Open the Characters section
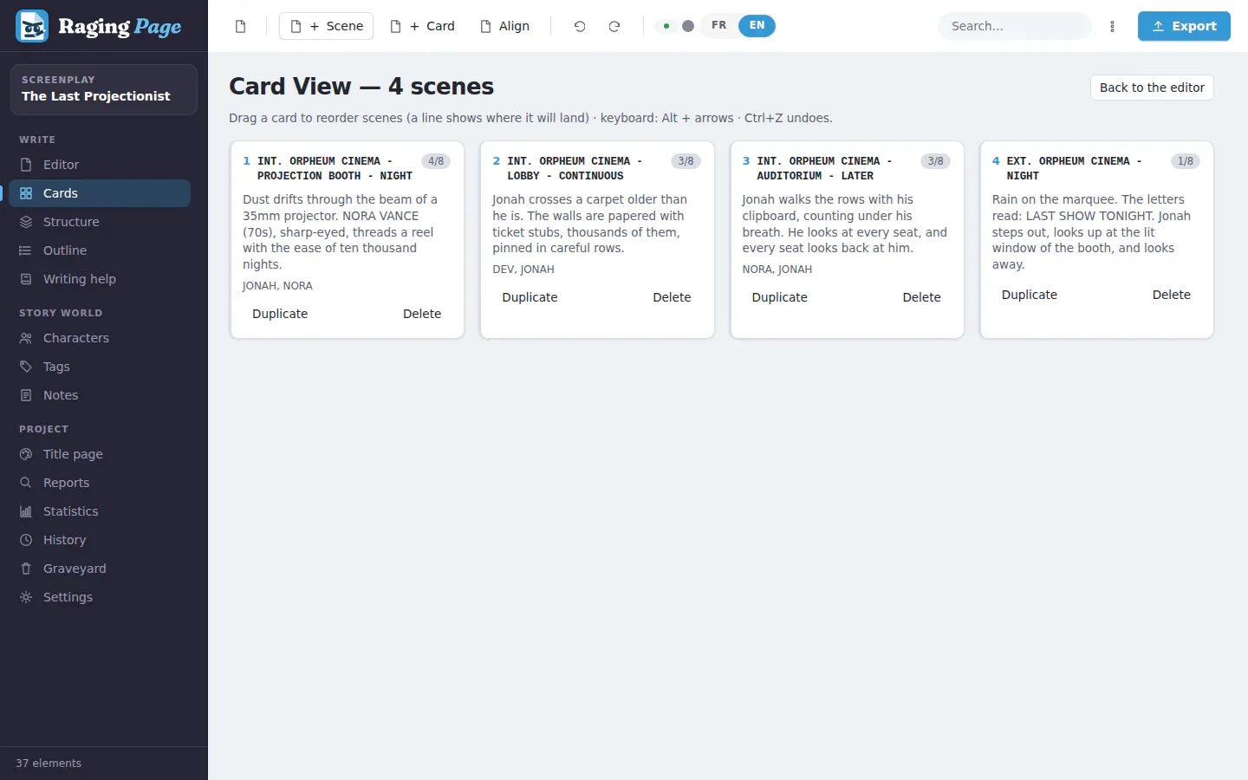This screenshot has width=1248, height=780. coord(100,338)
